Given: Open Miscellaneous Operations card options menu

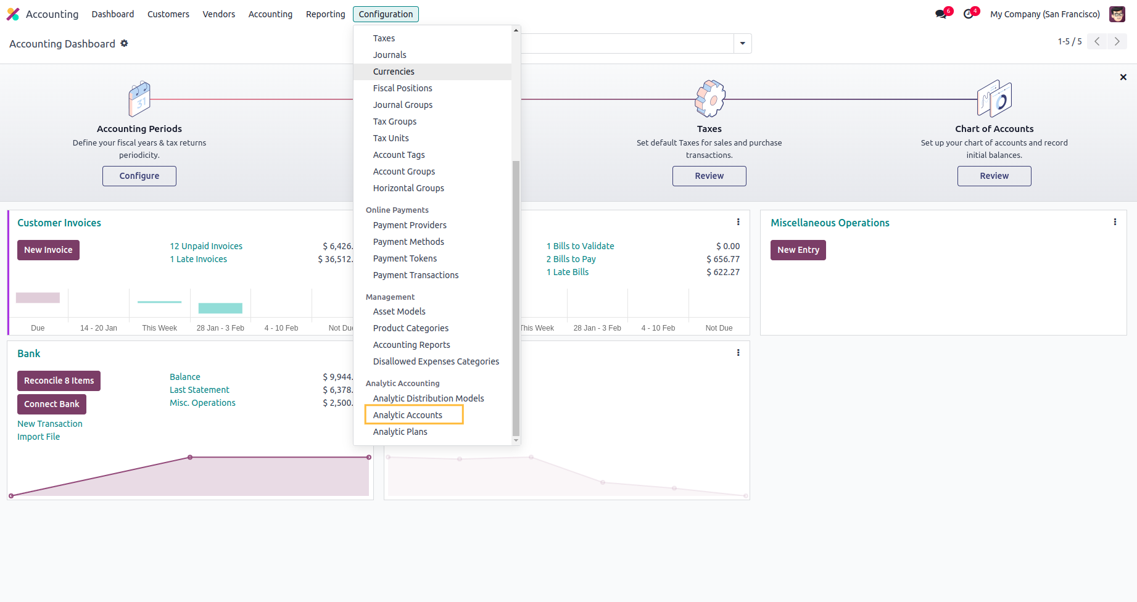Looking at the screenshot, I should click(x=1115, y=222).
